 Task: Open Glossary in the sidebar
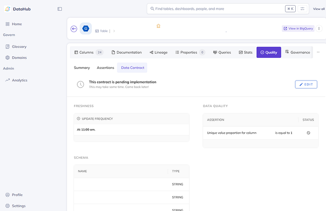tap(16, 47)
